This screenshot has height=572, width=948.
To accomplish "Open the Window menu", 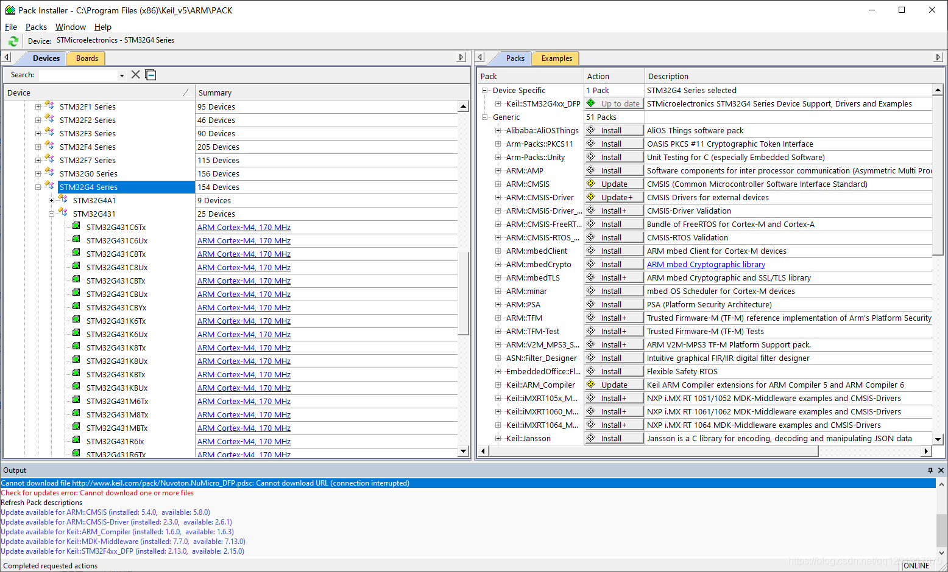I will tap(71, 27).
